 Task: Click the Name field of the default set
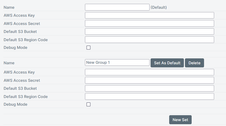[117, 7]
